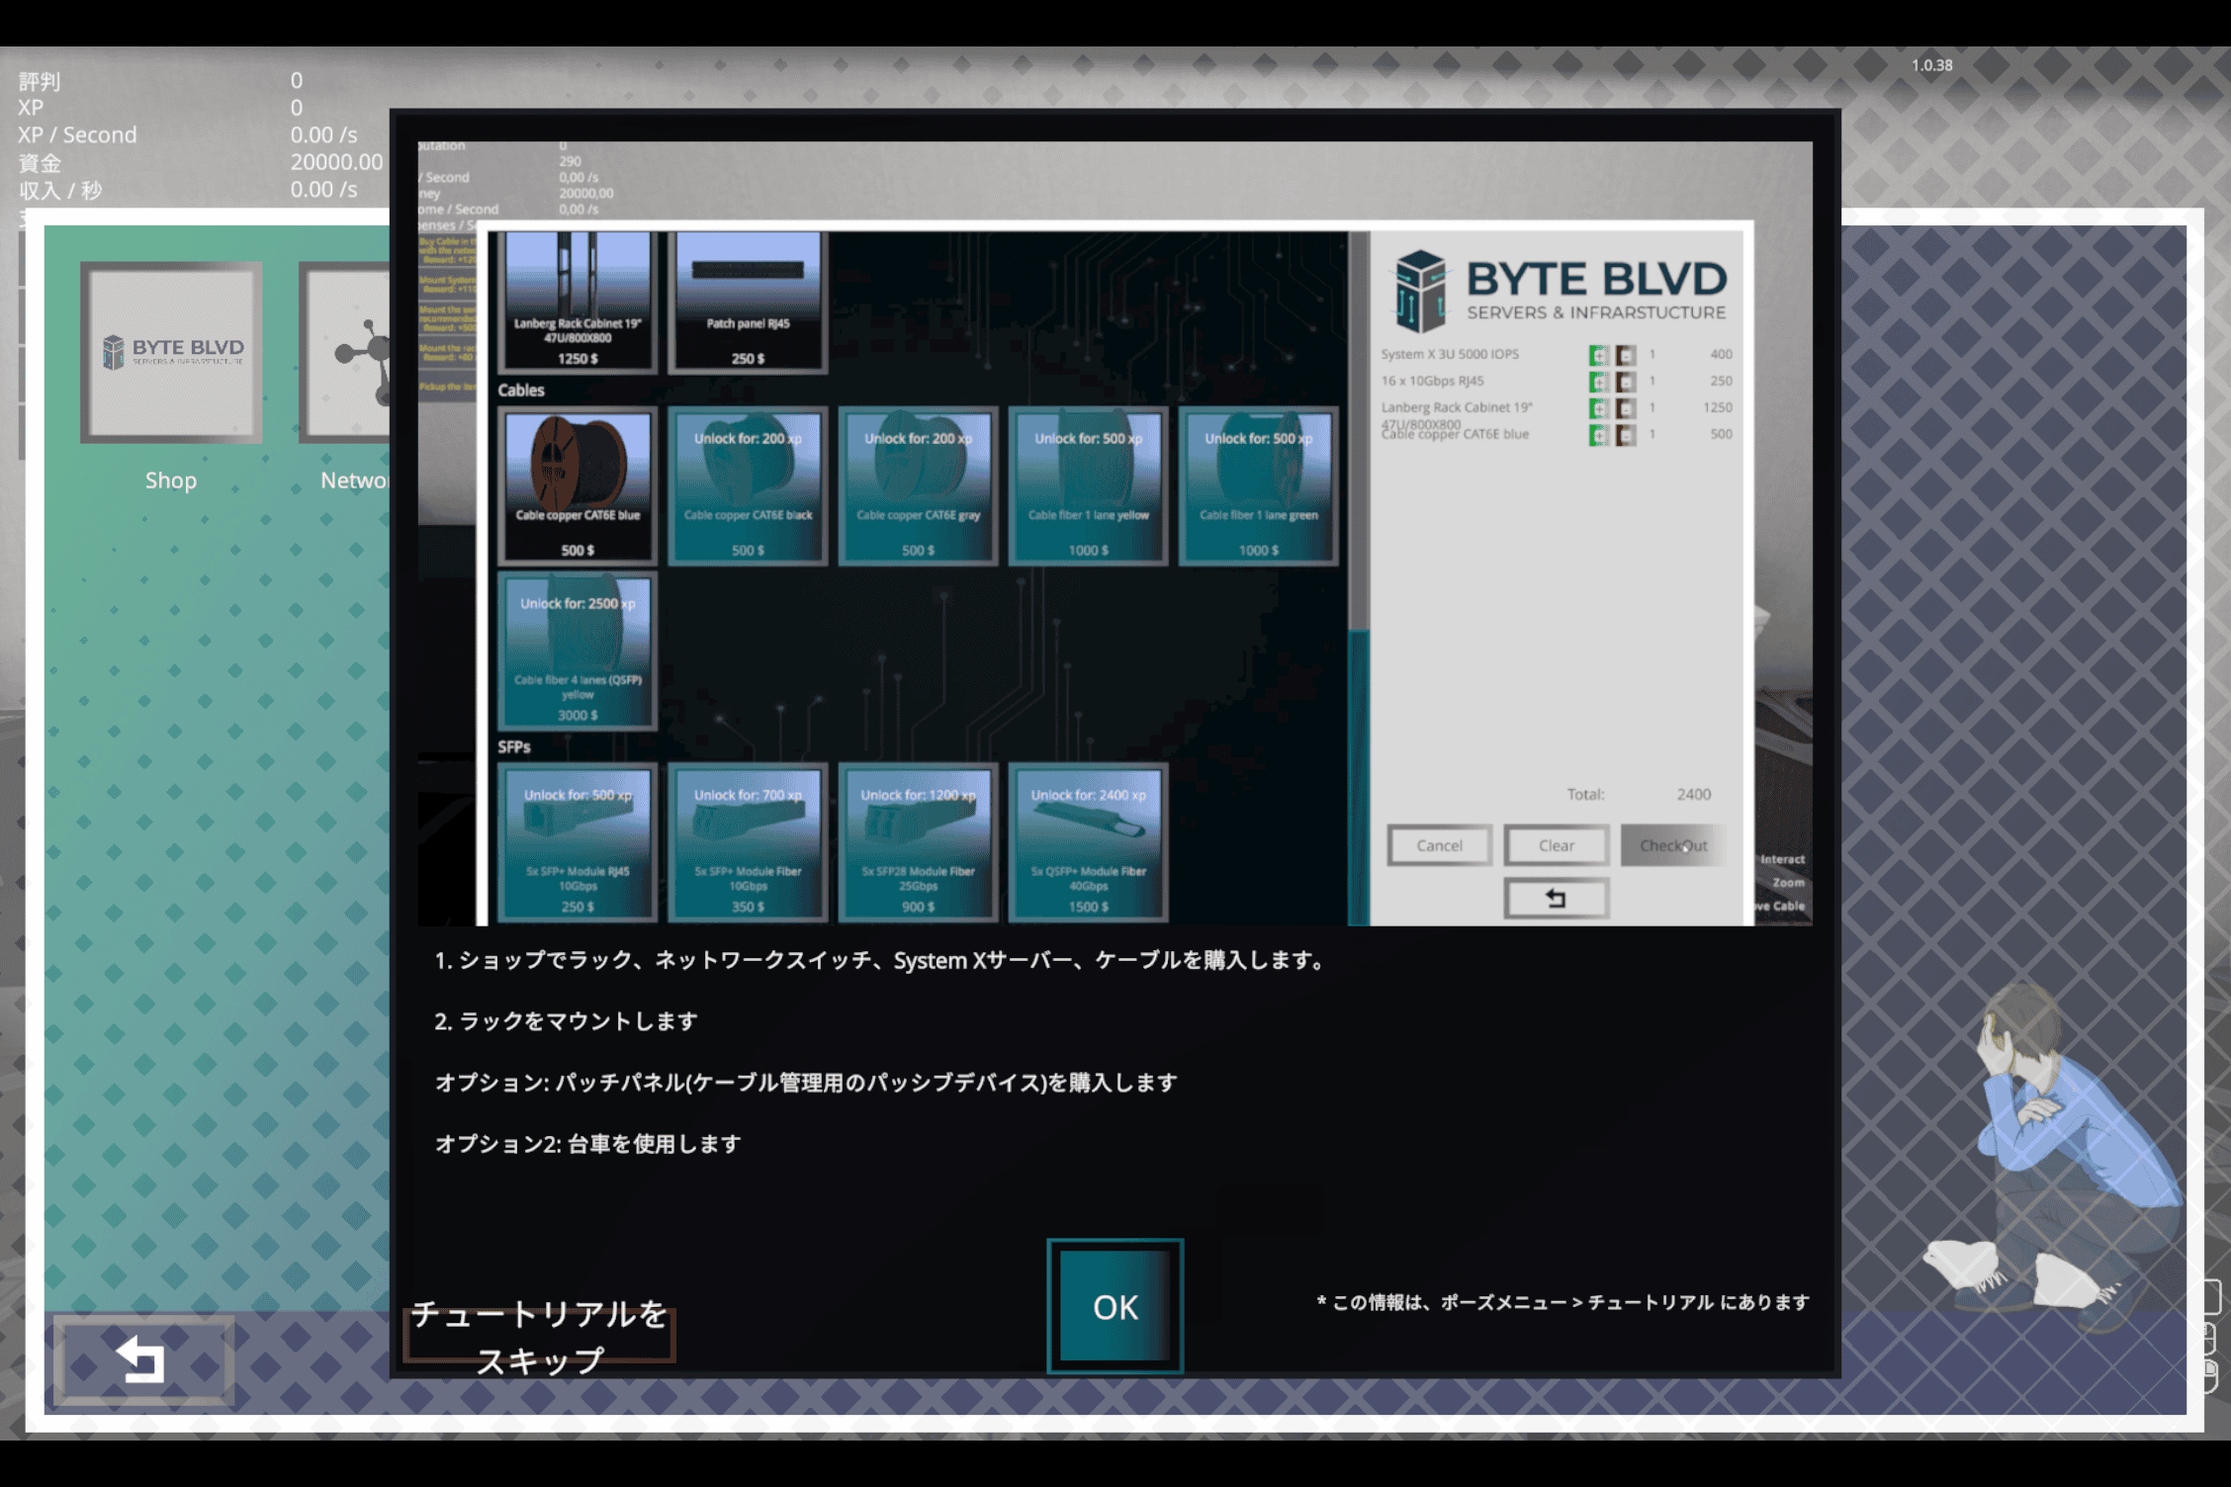Click the return arrow under the Clear button
This screenshot has width=2231, height=1487.
[1556, 898]
